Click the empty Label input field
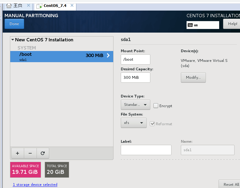The image size is (240, 188). coord(146,150)
